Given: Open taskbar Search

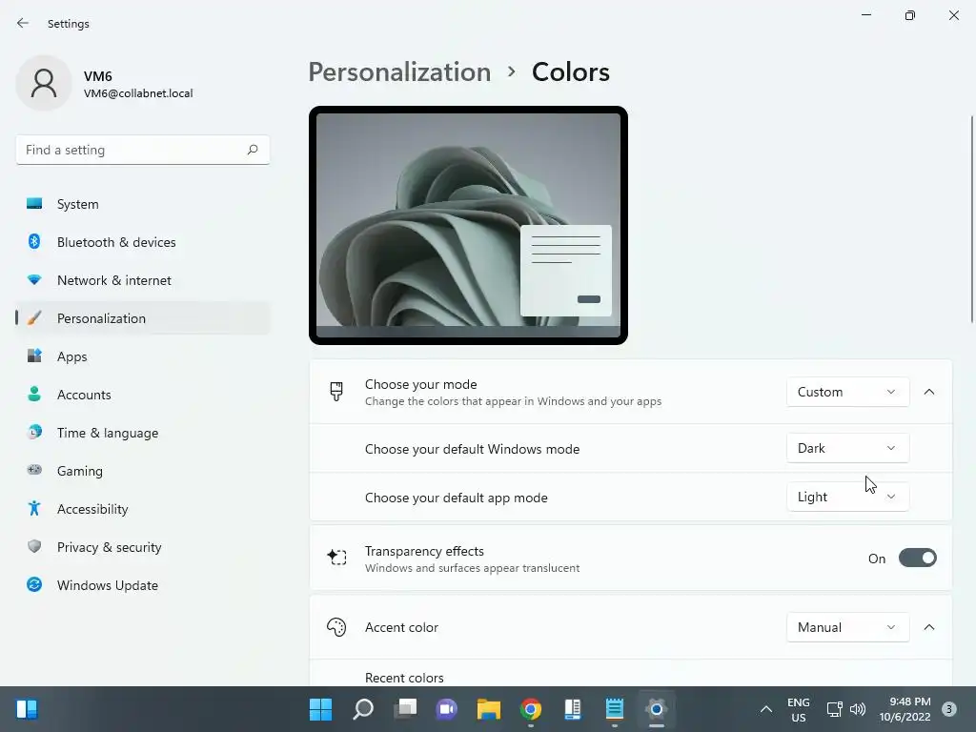Looking at the screenshot, I should (x=363, y=709).
